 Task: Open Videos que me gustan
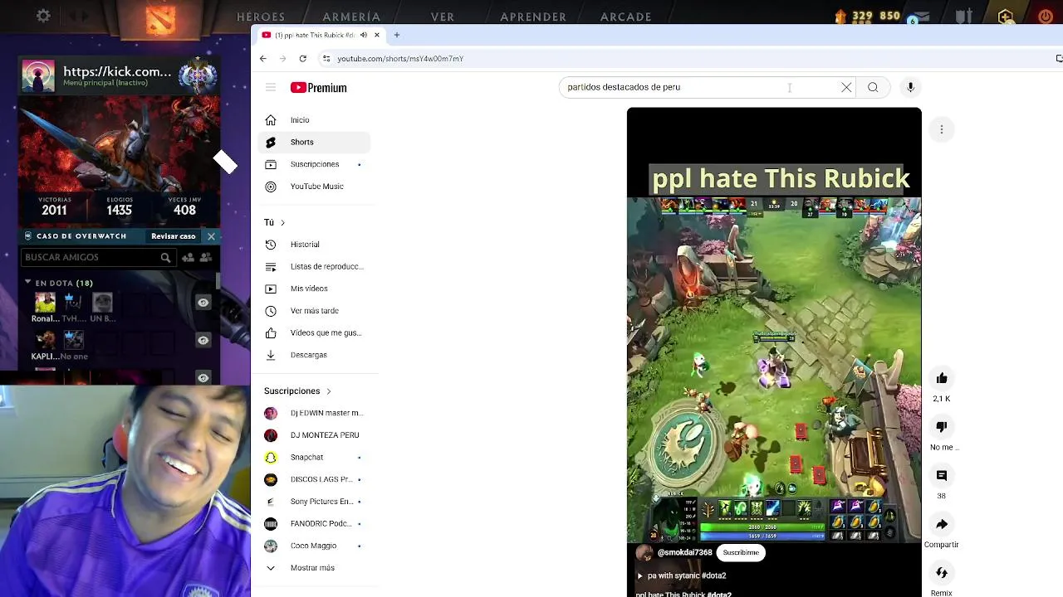point(314,332)
